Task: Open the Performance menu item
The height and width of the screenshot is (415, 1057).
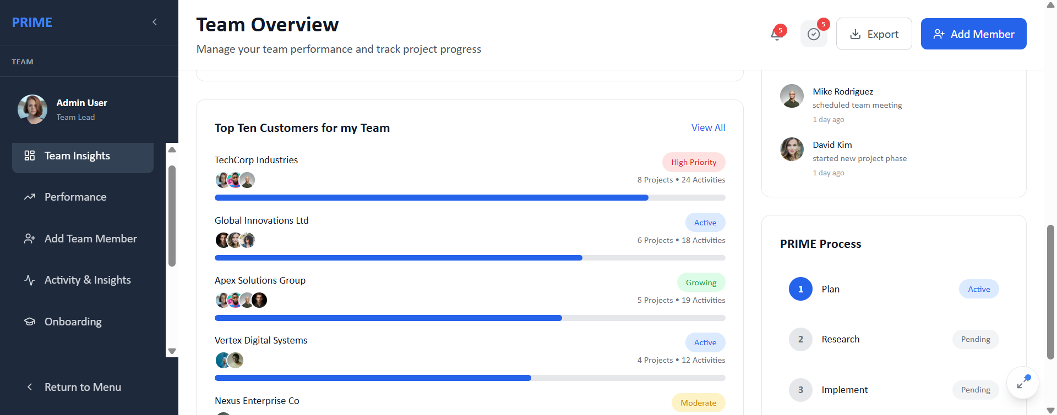Action: 75,197
